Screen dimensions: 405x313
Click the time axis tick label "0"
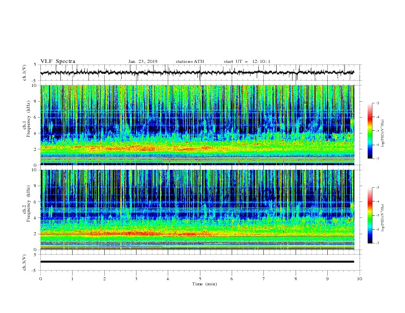coord(40,279)
